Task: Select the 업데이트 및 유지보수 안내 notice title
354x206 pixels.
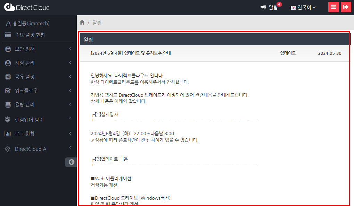Action: (x=131, y=53)
